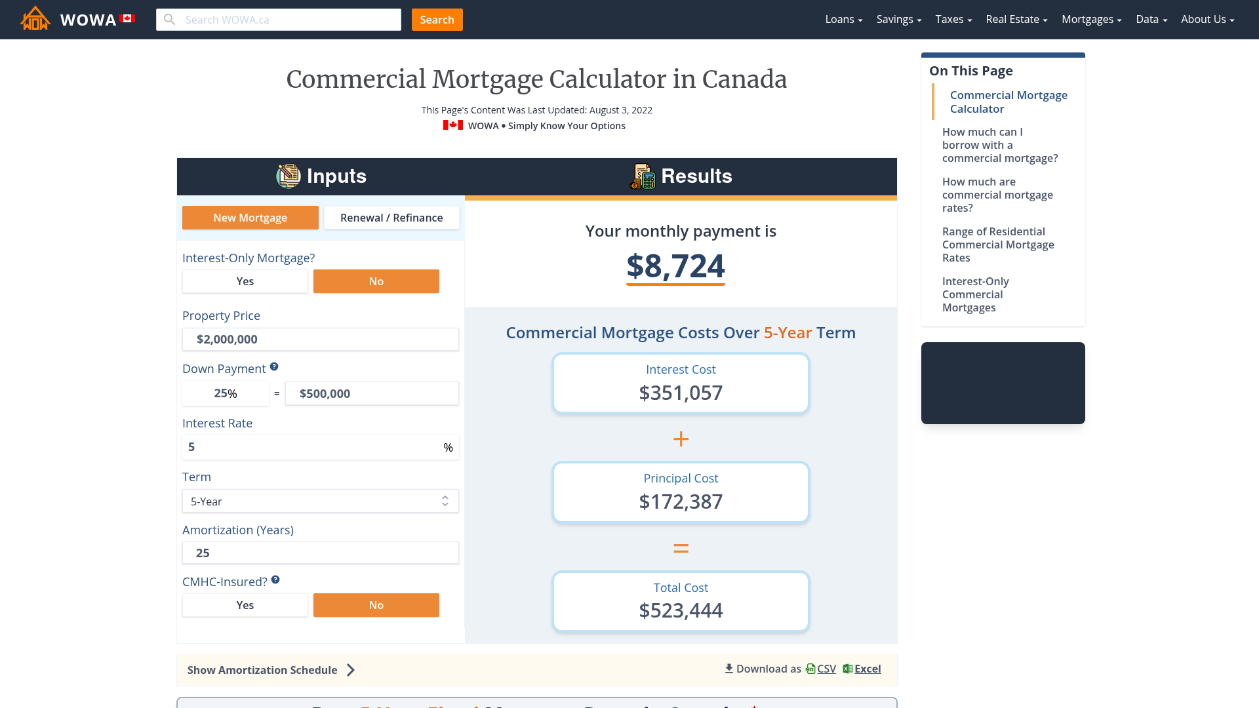The width and height of the screenshot is (1259, 708).
Task: Switch to Renewal / Refinance tab
Action: [391, 218]
